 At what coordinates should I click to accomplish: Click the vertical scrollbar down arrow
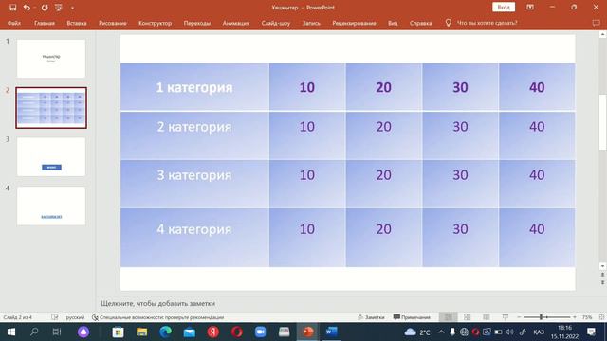602,266
